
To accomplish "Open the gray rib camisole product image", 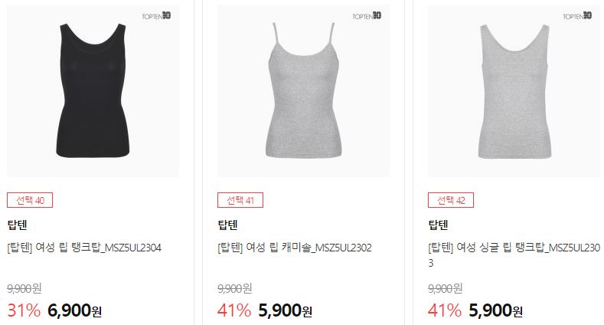I will click(304, 91).
